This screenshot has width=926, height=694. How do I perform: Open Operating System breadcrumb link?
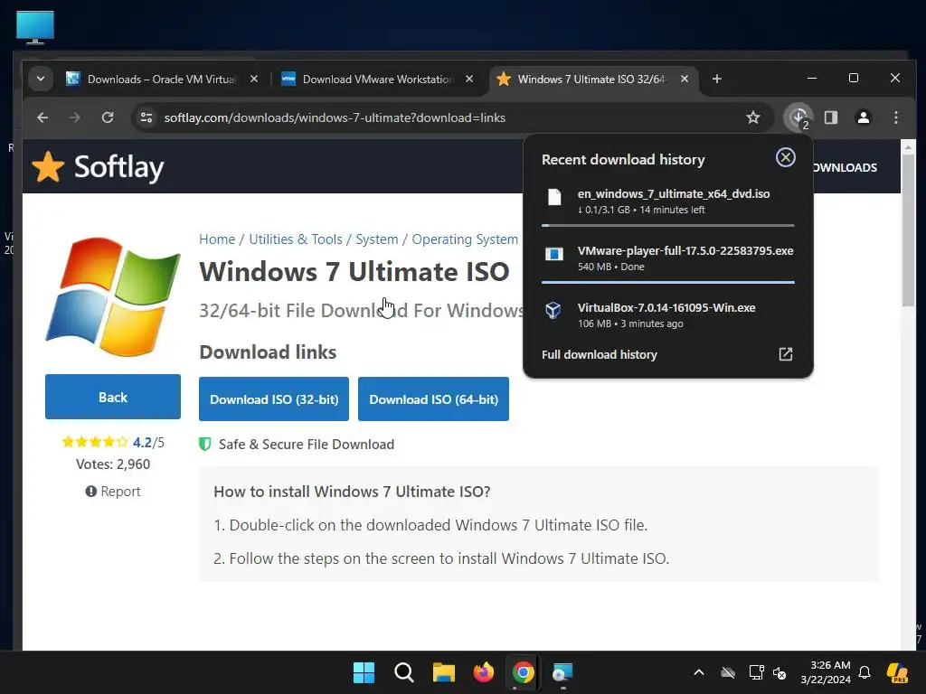tap(465, 239)
